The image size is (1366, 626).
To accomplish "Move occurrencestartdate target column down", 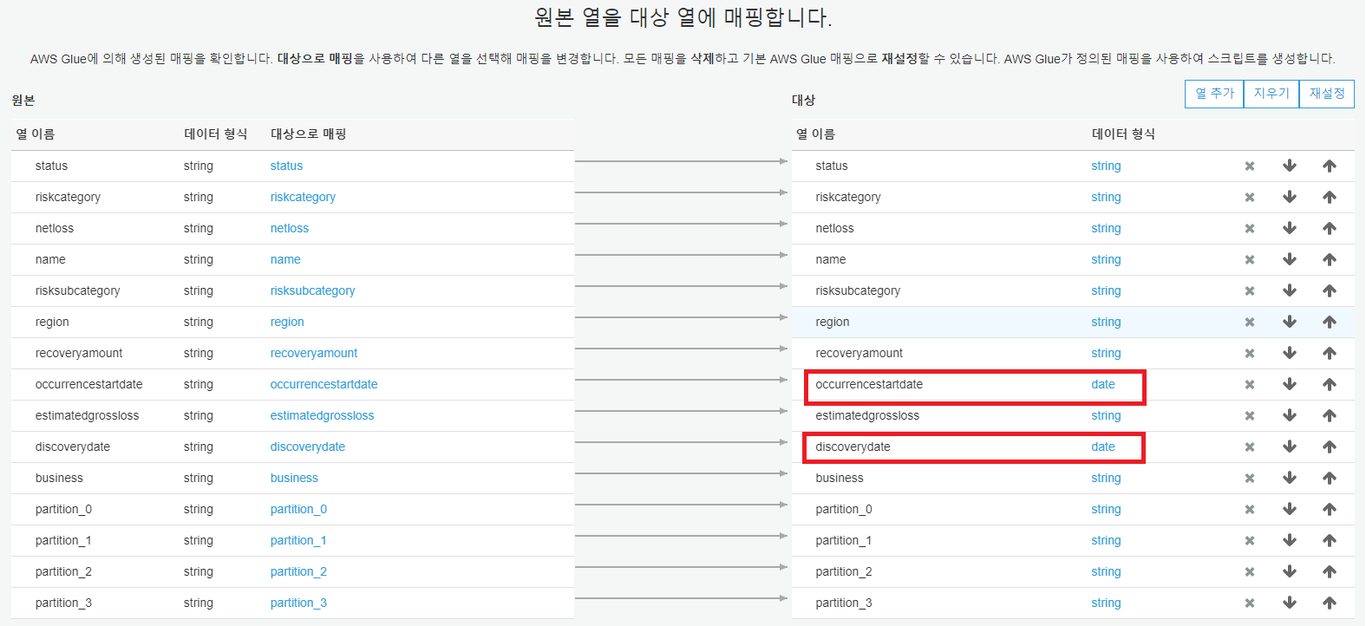I will coord(1289,385).
